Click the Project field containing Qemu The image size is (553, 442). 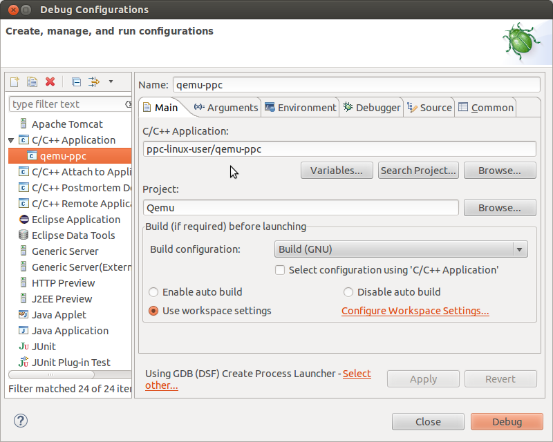(x=301, y=208)
